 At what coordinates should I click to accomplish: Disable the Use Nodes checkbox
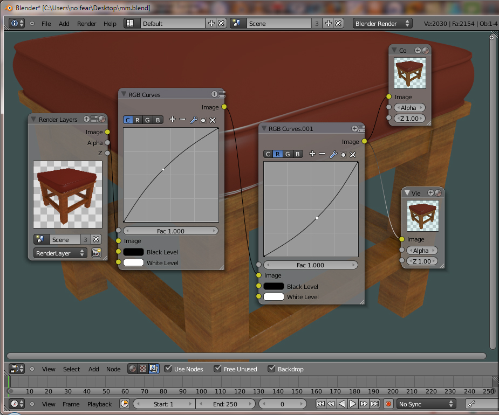(x=168, y=369)
